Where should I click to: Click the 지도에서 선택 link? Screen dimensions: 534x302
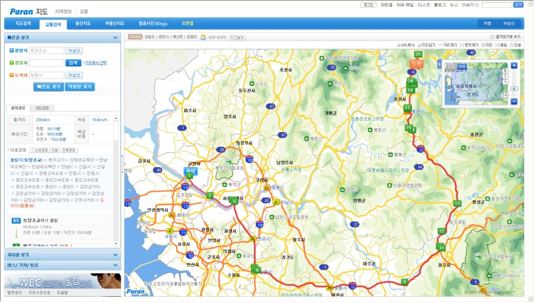click(x=96, y=62)
